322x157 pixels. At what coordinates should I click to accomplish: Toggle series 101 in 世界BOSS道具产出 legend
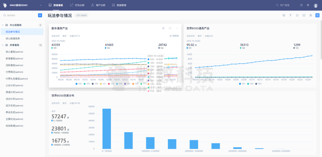coord(242,84)
